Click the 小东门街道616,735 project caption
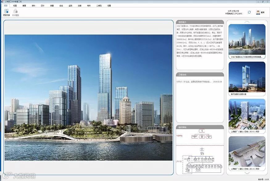Viewport: 270px width, 181px height. pos(247,57)
